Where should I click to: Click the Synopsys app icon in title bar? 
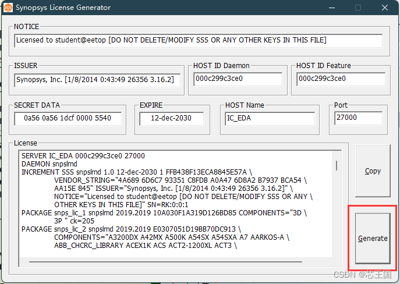tap(8, 8)
